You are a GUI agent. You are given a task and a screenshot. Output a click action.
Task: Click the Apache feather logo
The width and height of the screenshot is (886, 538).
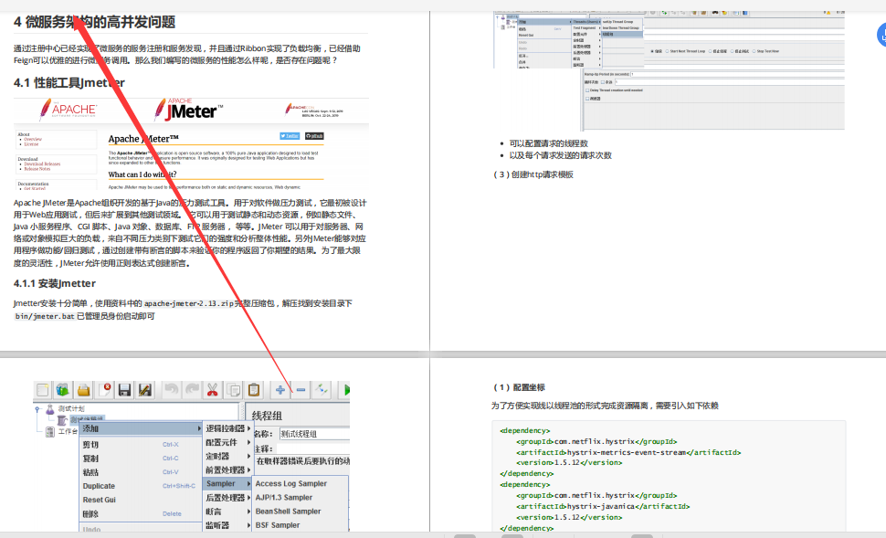(69, 110)
